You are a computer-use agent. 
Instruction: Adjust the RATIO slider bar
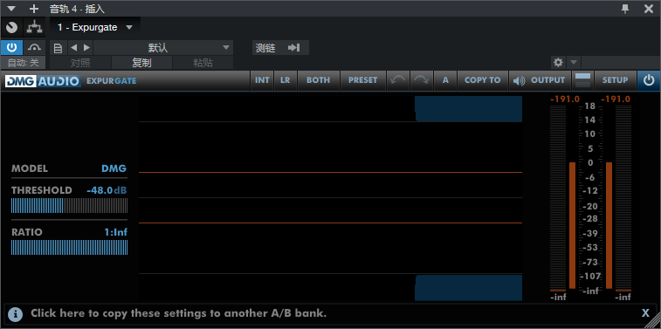[x=69, y=248]
